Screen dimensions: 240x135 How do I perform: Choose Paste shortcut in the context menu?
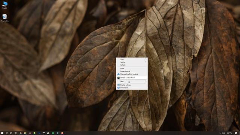(132, 71)
